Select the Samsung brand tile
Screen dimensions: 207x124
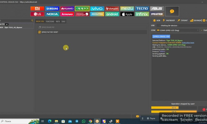52,8
